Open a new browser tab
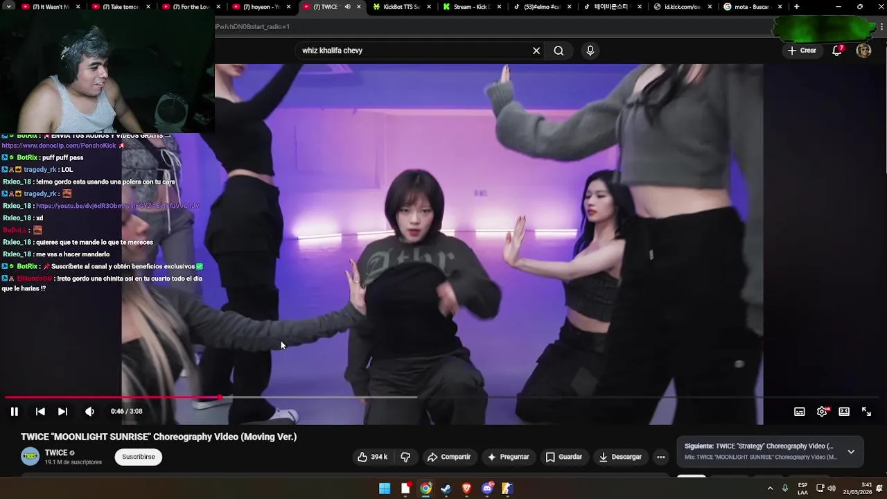Viewport: 887px width, 499px height. (x=796, y=7)
